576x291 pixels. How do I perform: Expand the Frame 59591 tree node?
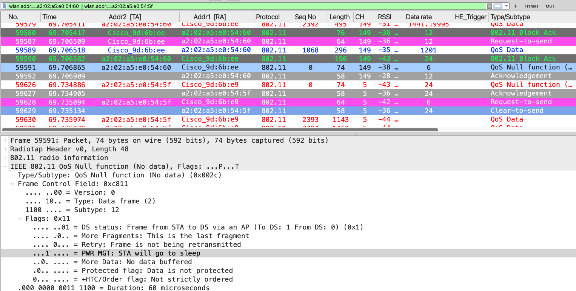click(5, 140)
